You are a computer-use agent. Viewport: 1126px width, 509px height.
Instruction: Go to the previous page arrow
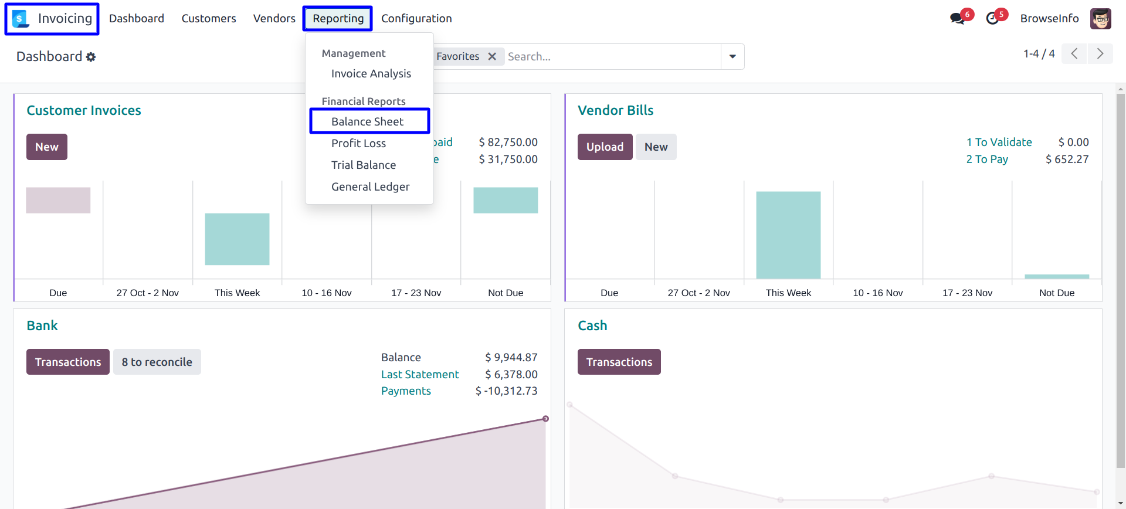click(x=1074, y=54)
